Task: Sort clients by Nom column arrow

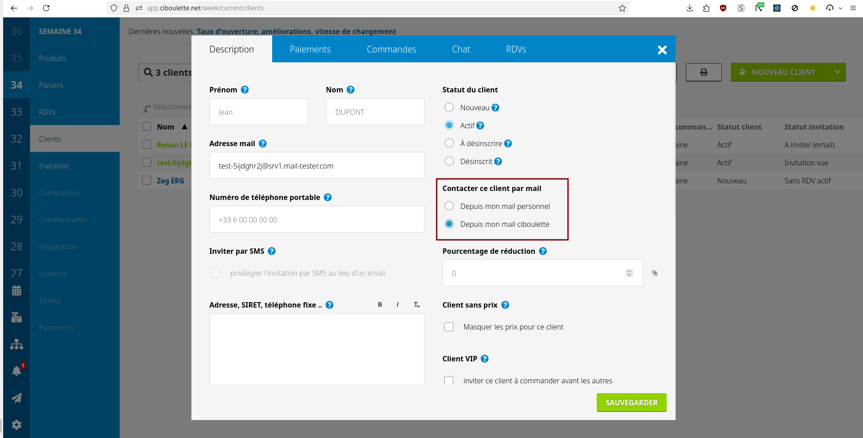Action: tap(185, 127)
